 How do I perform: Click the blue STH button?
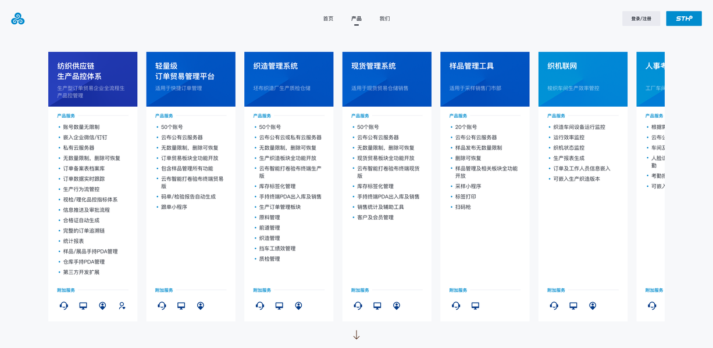pos(684,19)
